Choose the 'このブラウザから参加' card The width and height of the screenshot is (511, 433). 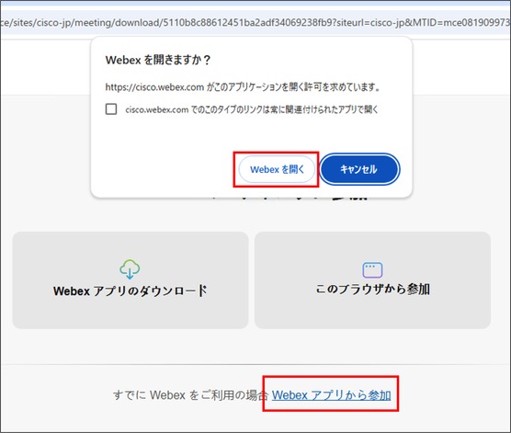pyautogui.click(x=372, y=280)
